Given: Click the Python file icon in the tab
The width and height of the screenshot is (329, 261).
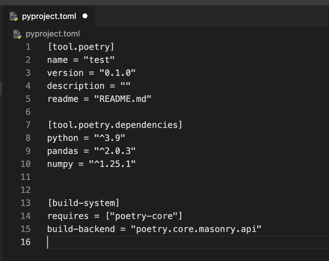Looking at the screenshot, I should [14, 16].
